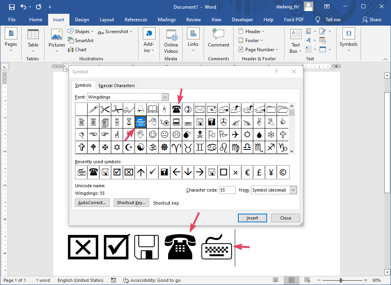This screenshot has width=391, height=285.
Task: Click the Insert button in Symbol dialog
Action: tap(252, 218)
